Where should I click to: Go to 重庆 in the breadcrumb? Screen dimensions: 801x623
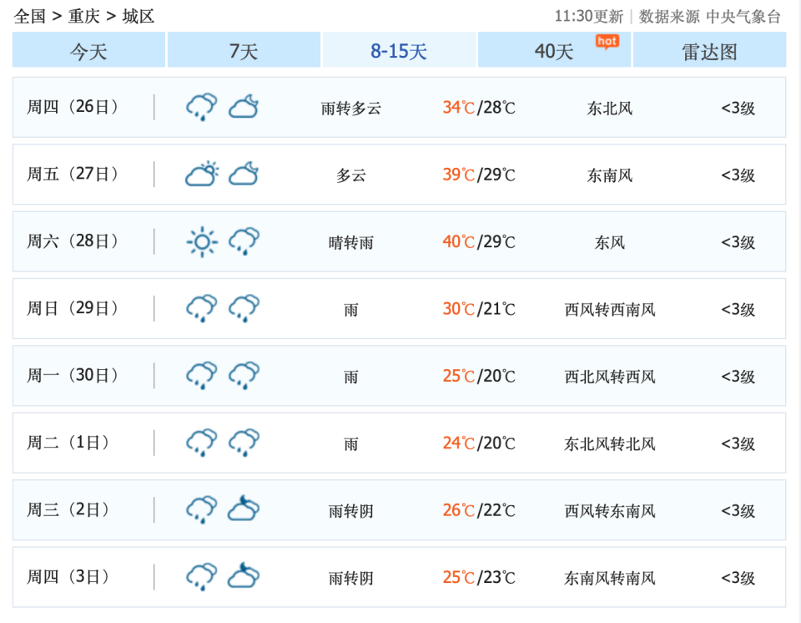pos(84,17)
